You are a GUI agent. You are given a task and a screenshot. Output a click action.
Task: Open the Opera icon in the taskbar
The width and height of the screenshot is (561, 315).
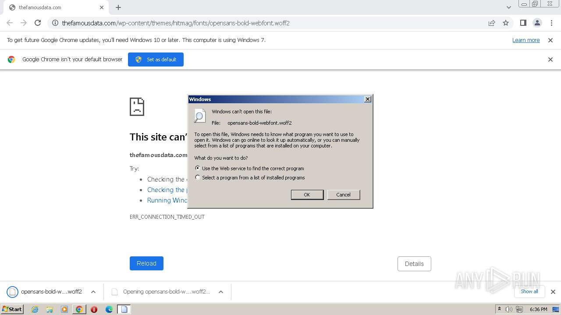coord(94,309)
